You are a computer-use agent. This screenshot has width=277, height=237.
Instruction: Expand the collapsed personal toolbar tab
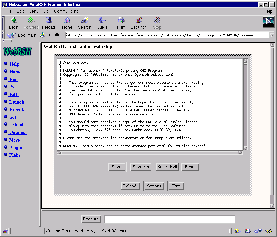(x=7, y=41)
